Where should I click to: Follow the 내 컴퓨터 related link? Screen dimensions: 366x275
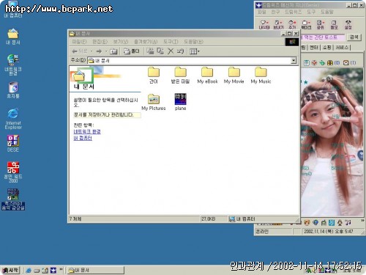pyautogui.click(x=83, y=138)
